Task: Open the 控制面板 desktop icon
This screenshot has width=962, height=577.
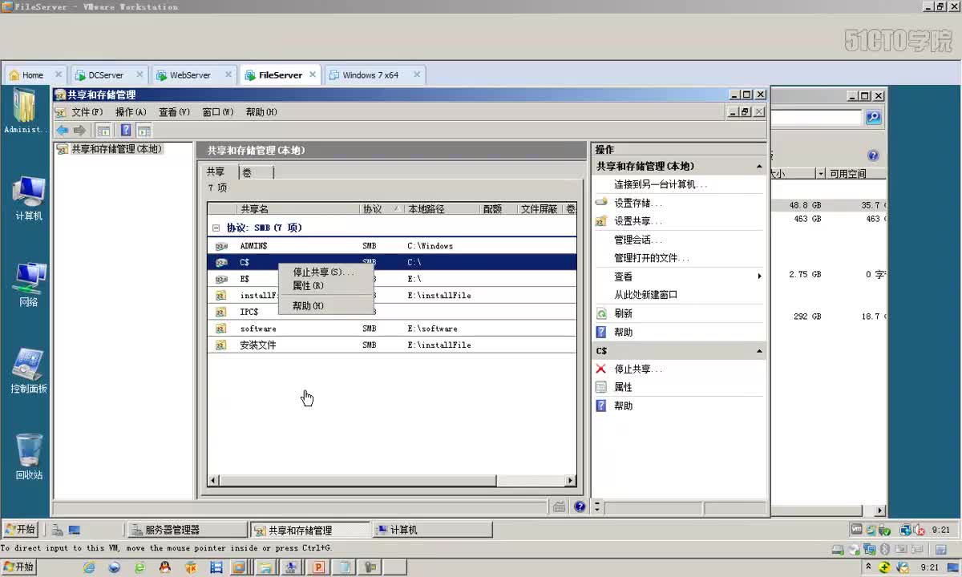Action: [x=29, y=372]
